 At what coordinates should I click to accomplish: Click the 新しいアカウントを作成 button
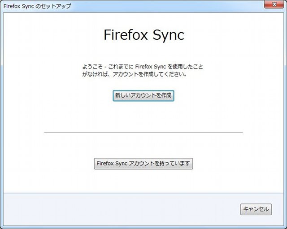143,96
